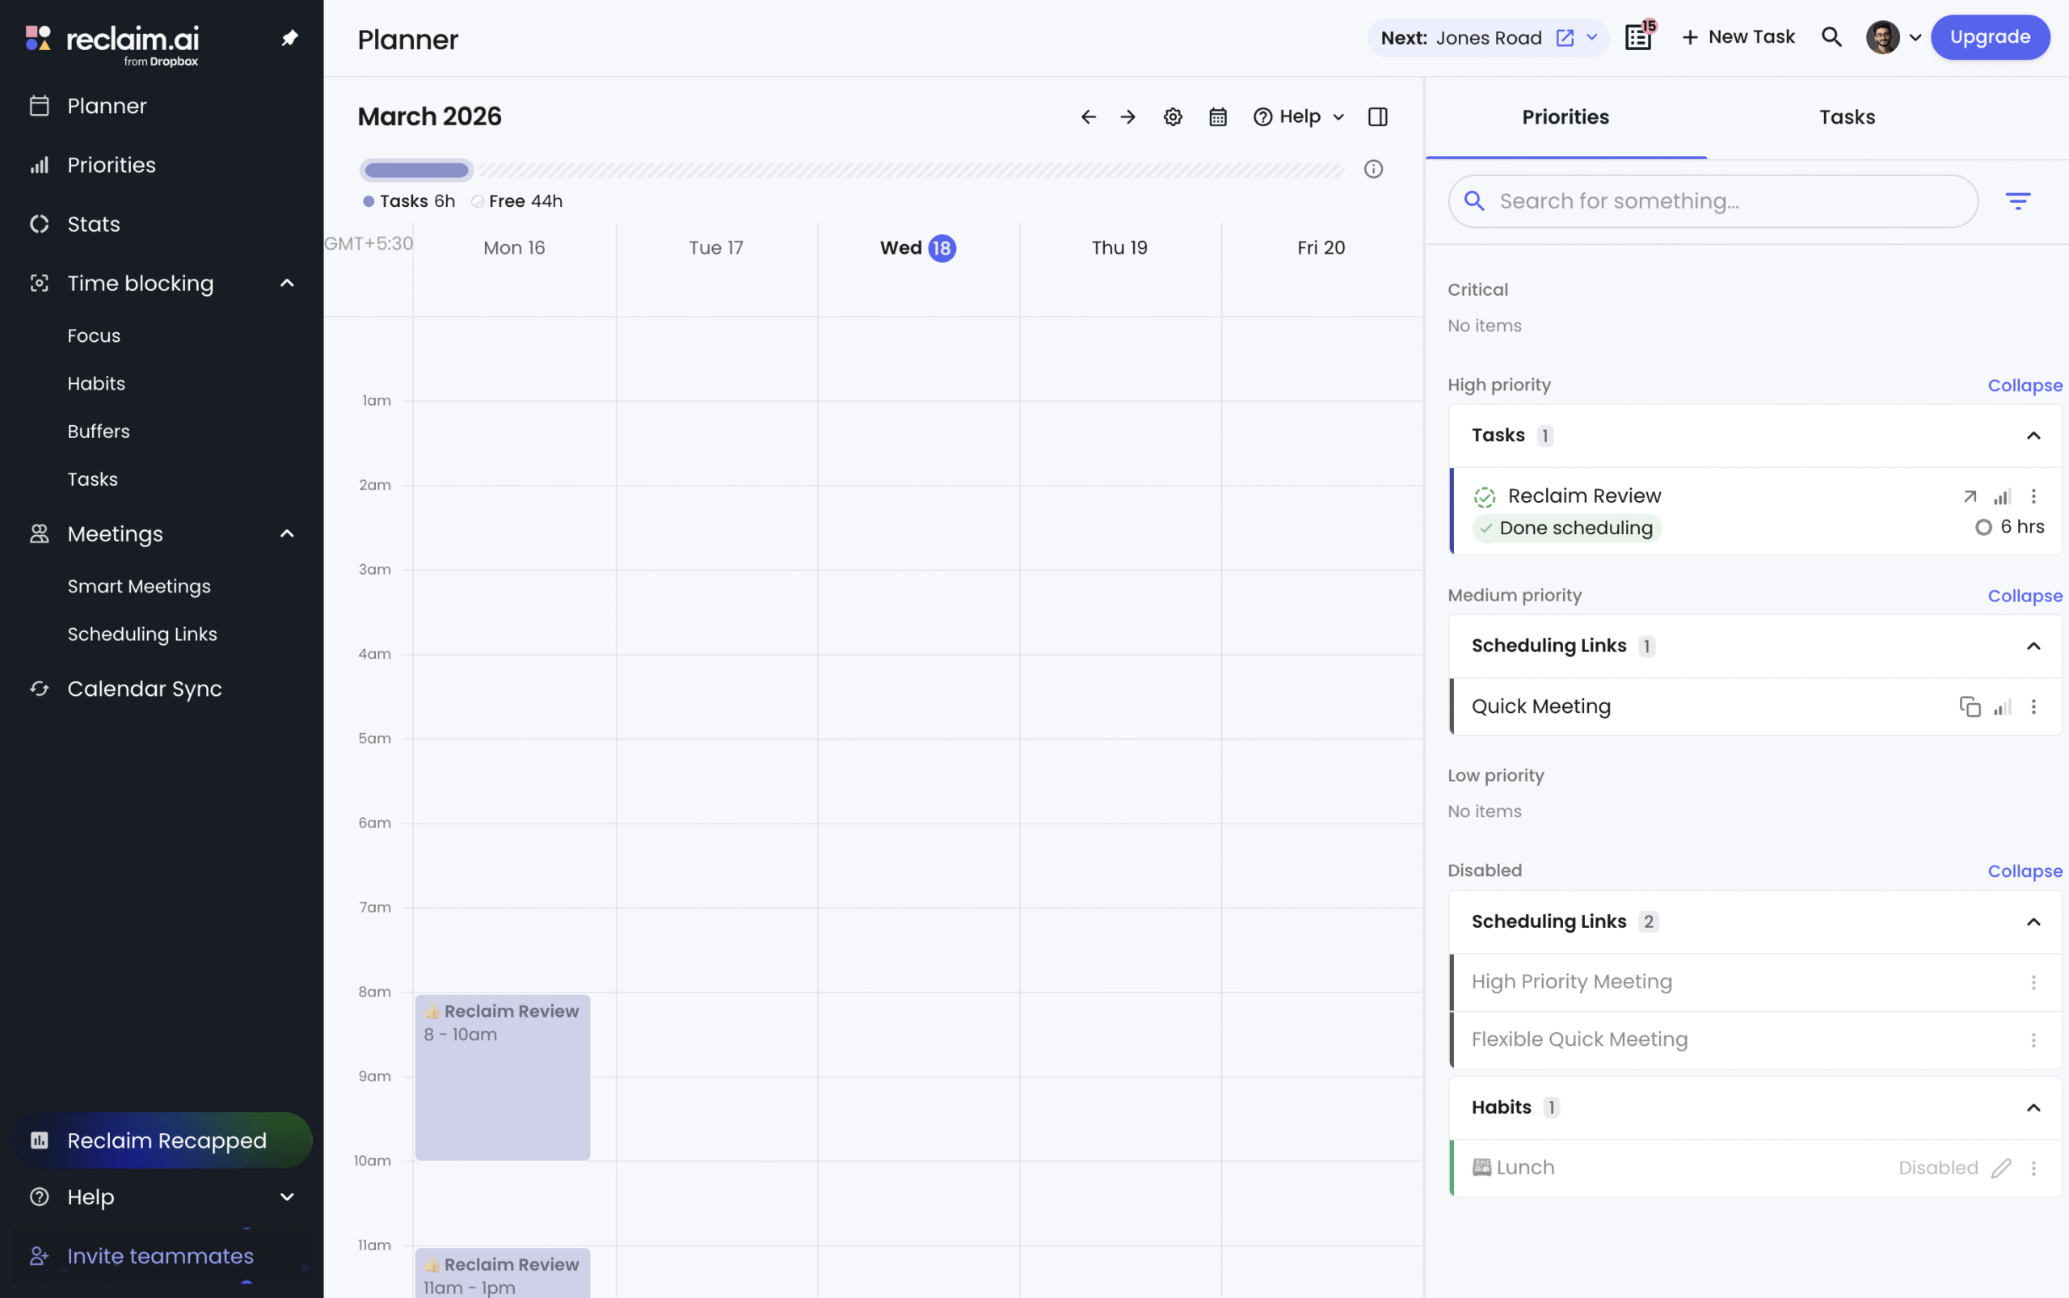
Task: Click Invite teammates
Action: point(161,1256)
